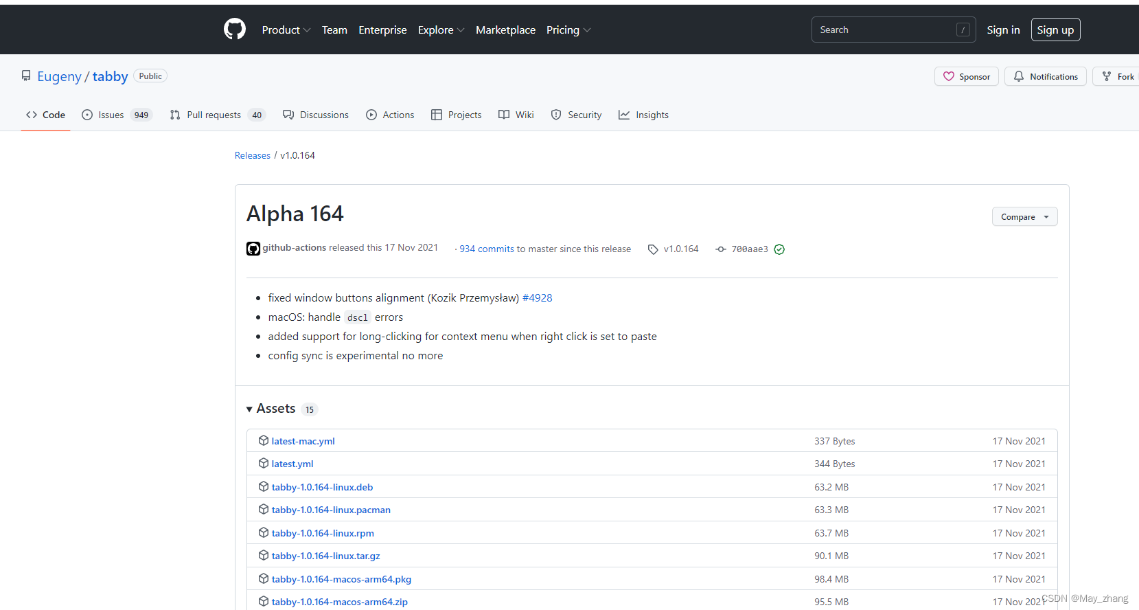Screen dimensions: 1139x610
Task: Open the Team page link
Action: (x=334, y=30)
